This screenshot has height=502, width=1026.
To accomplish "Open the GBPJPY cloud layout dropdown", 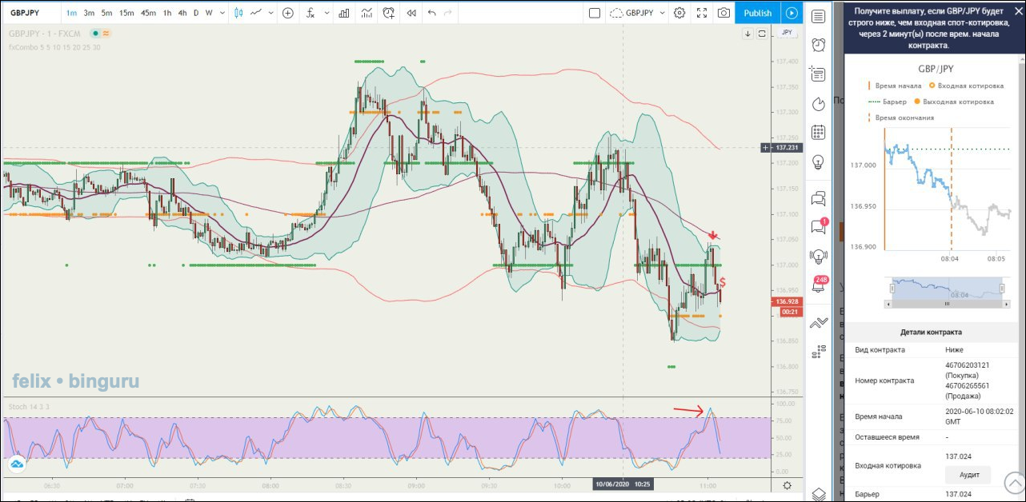I will pyautogui.click(x=638, y=13).
